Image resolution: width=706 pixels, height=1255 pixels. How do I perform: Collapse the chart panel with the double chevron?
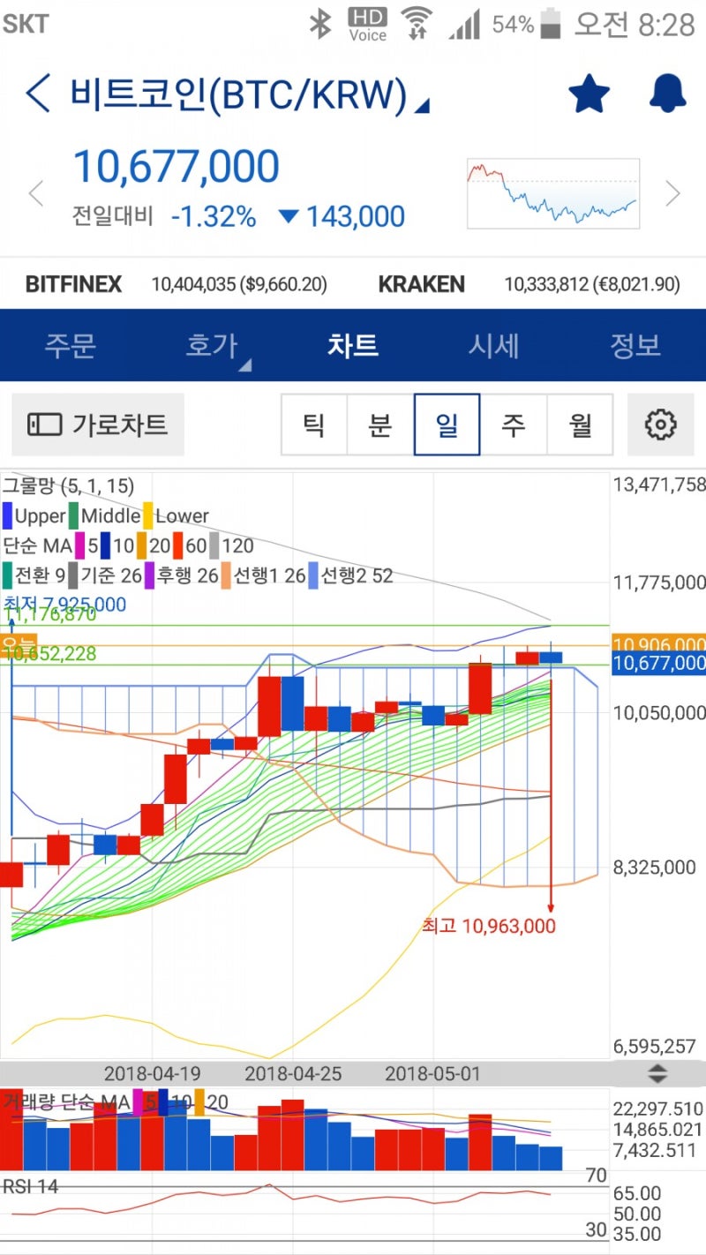click(x=660, y=1074)
